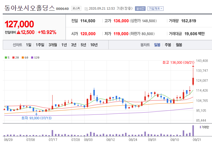
Task: Click the 104,765 y-axis price label
Action: (202, 101)
